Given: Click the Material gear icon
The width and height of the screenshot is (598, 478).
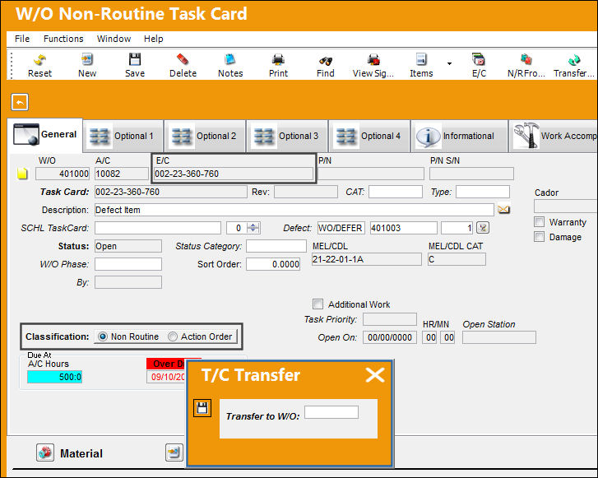Looking at the screenshot, I should click(x=45, y=452).
